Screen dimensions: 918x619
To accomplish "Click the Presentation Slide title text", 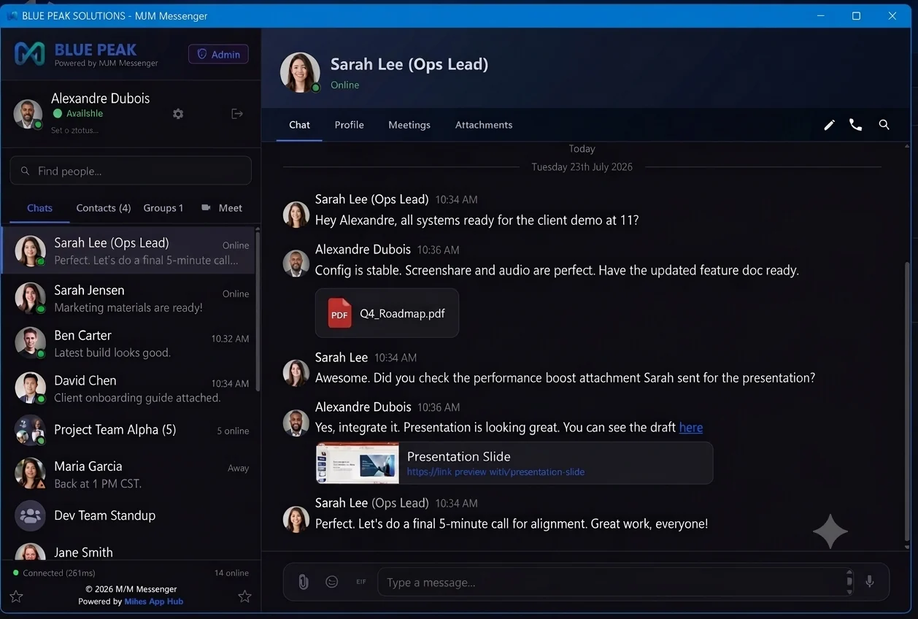I will coord(458,456).
